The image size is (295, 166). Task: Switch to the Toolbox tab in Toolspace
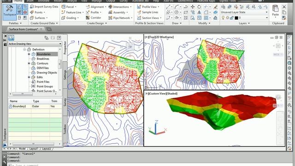coord(65,129)
